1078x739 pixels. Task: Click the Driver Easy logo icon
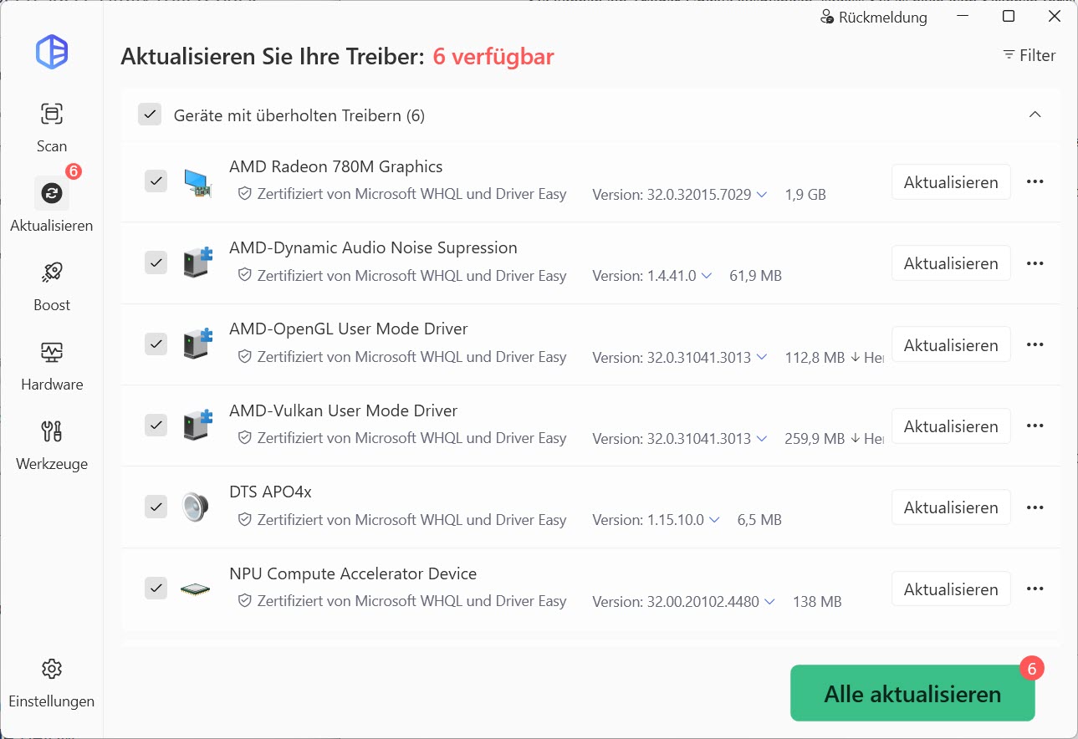[52, 53]
